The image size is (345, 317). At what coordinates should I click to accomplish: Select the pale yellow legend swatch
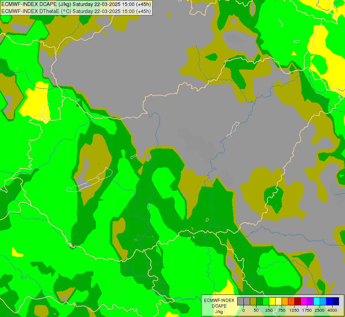tap(278, 301)
